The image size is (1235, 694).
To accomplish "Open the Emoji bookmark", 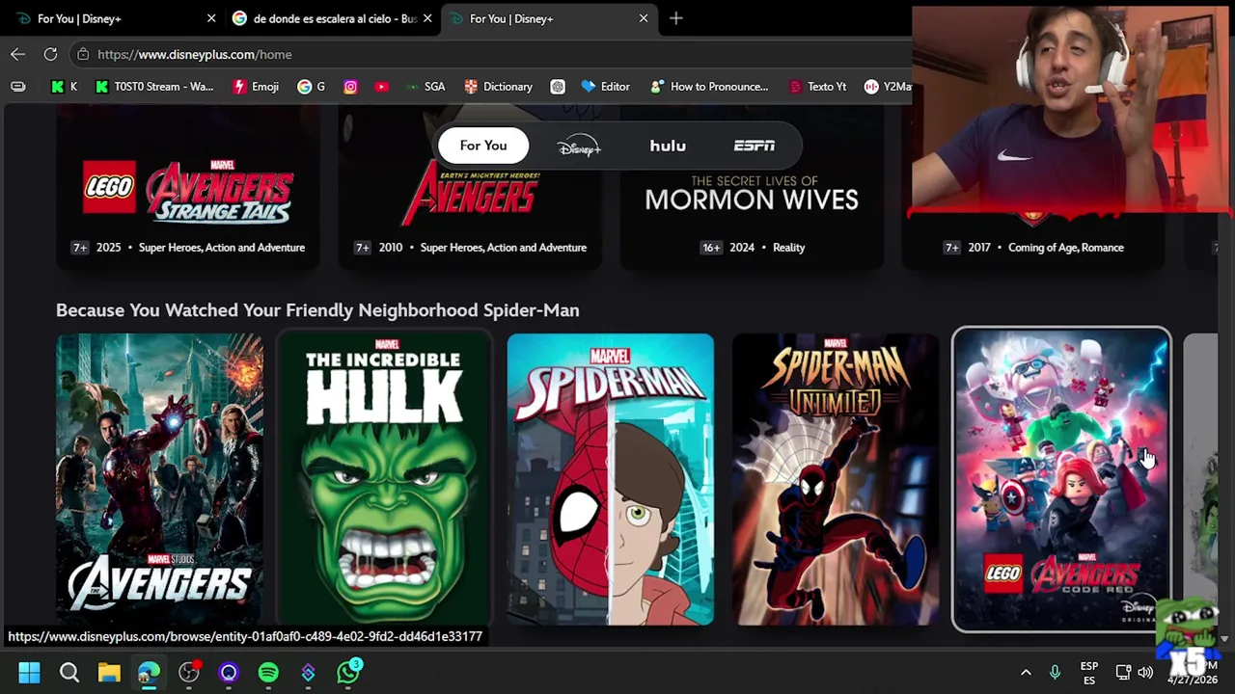I will (256, 87).
